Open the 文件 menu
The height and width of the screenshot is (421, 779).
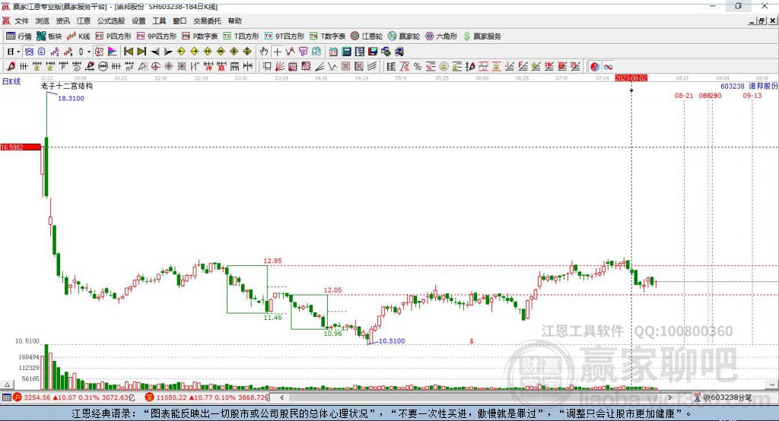(22, 21)
